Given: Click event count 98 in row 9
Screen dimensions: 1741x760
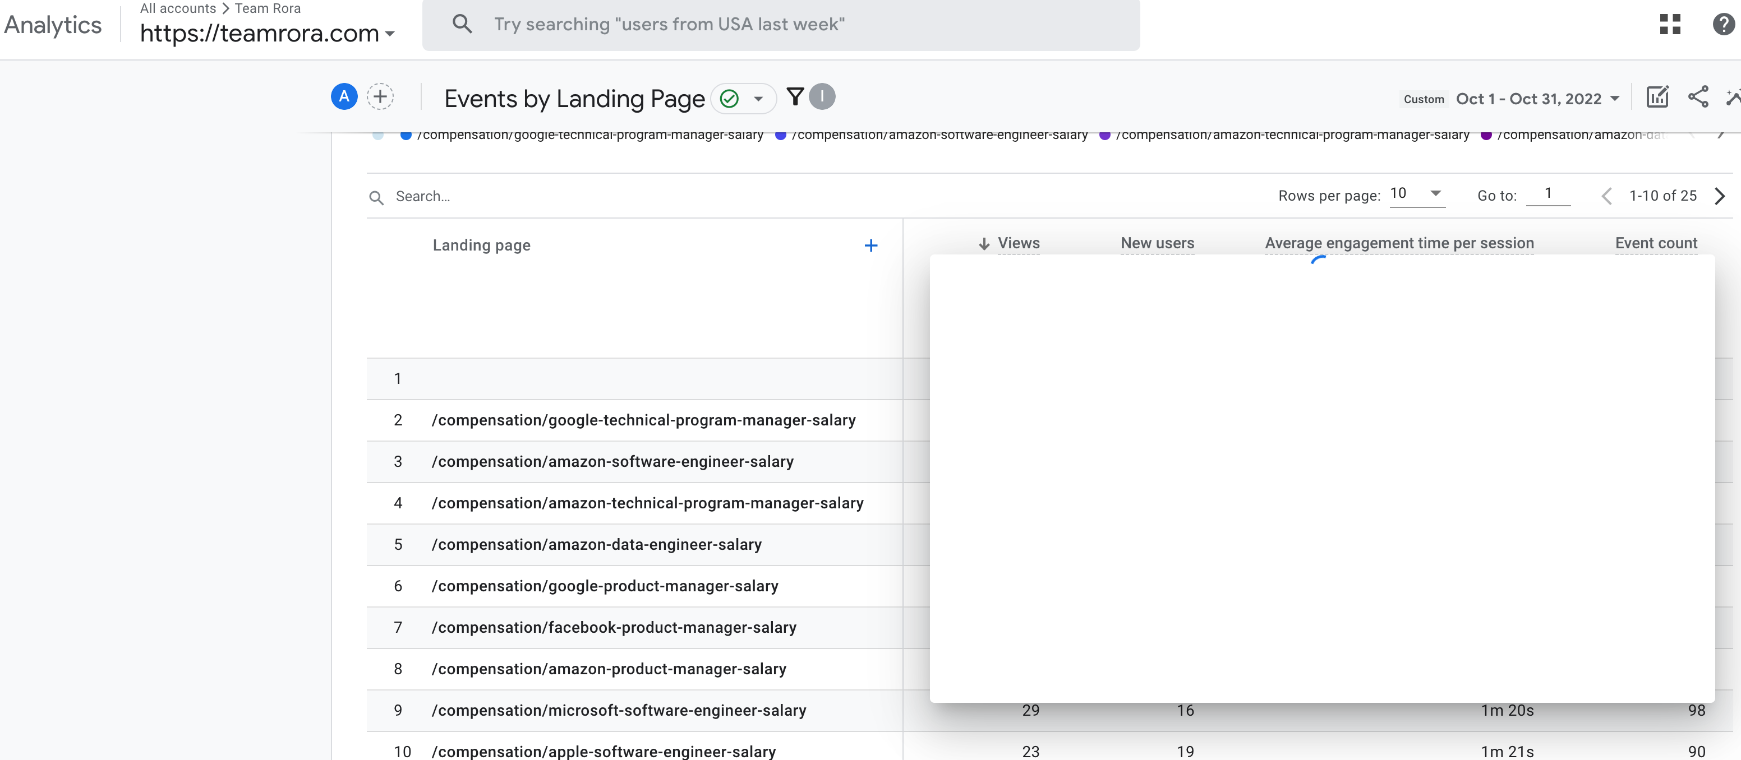Looking at the screenshot, I should (1696, 711).
